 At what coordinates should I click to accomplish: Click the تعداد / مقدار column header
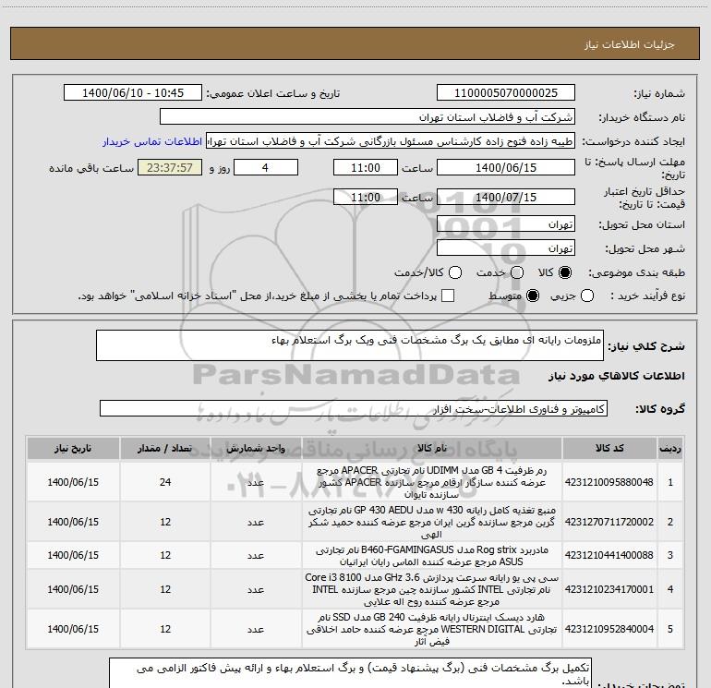(165, 449)
